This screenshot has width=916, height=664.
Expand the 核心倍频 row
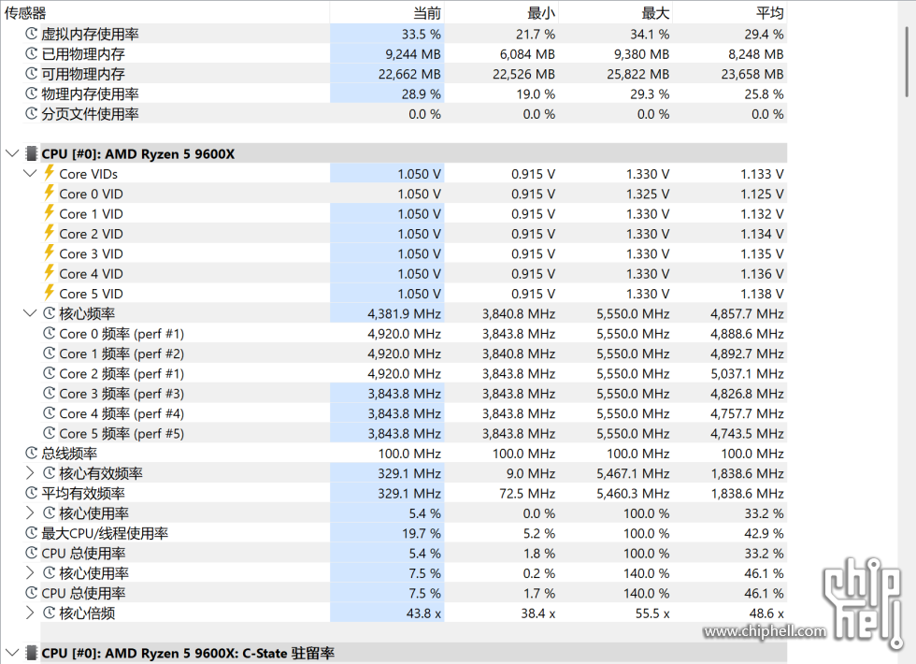[30, 613]
